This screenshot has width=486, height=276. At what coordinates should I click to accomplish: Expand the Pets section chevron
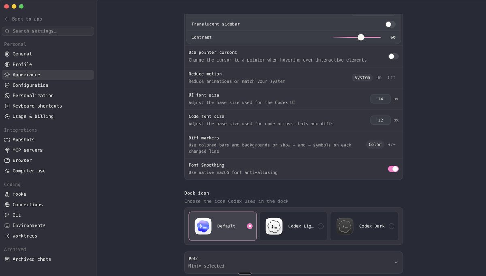(x=396, y=263)
